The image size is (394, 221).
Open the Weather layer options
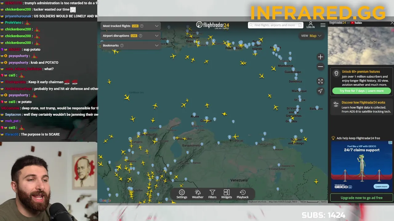click(x=198, y=194)
